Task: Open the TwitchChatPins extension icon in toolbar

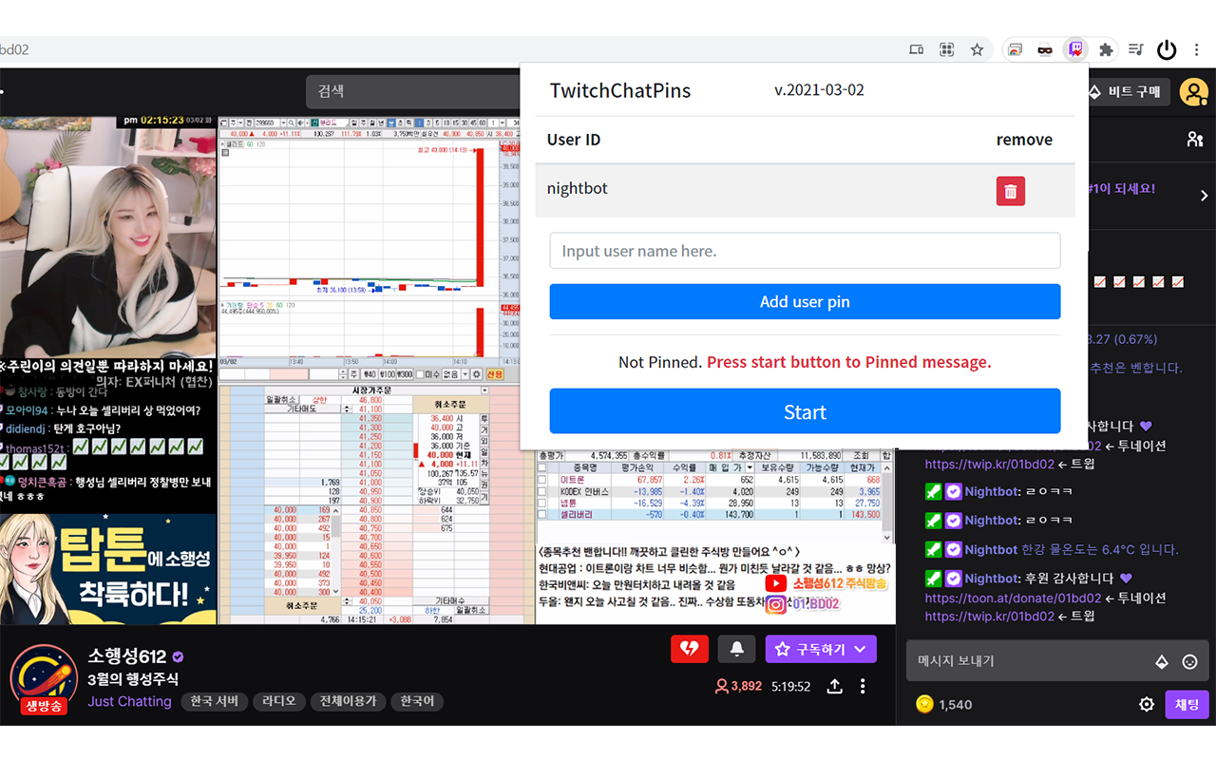Action: [x=1075, y=49]
